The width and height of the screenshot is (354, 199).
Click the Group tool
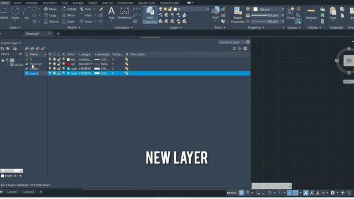(290, 13)
